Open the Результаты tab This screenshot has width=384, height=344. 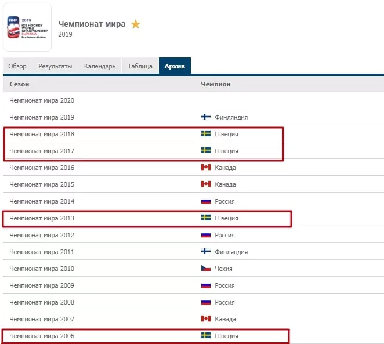pos(55,66)
